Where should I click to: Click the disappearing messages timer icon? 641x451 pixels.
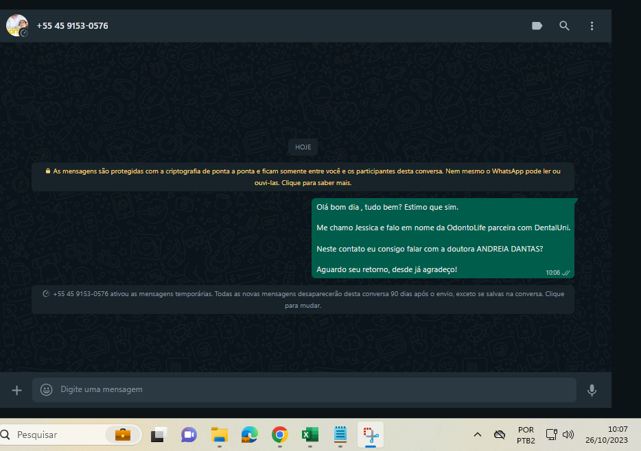[x=46, y=294]
